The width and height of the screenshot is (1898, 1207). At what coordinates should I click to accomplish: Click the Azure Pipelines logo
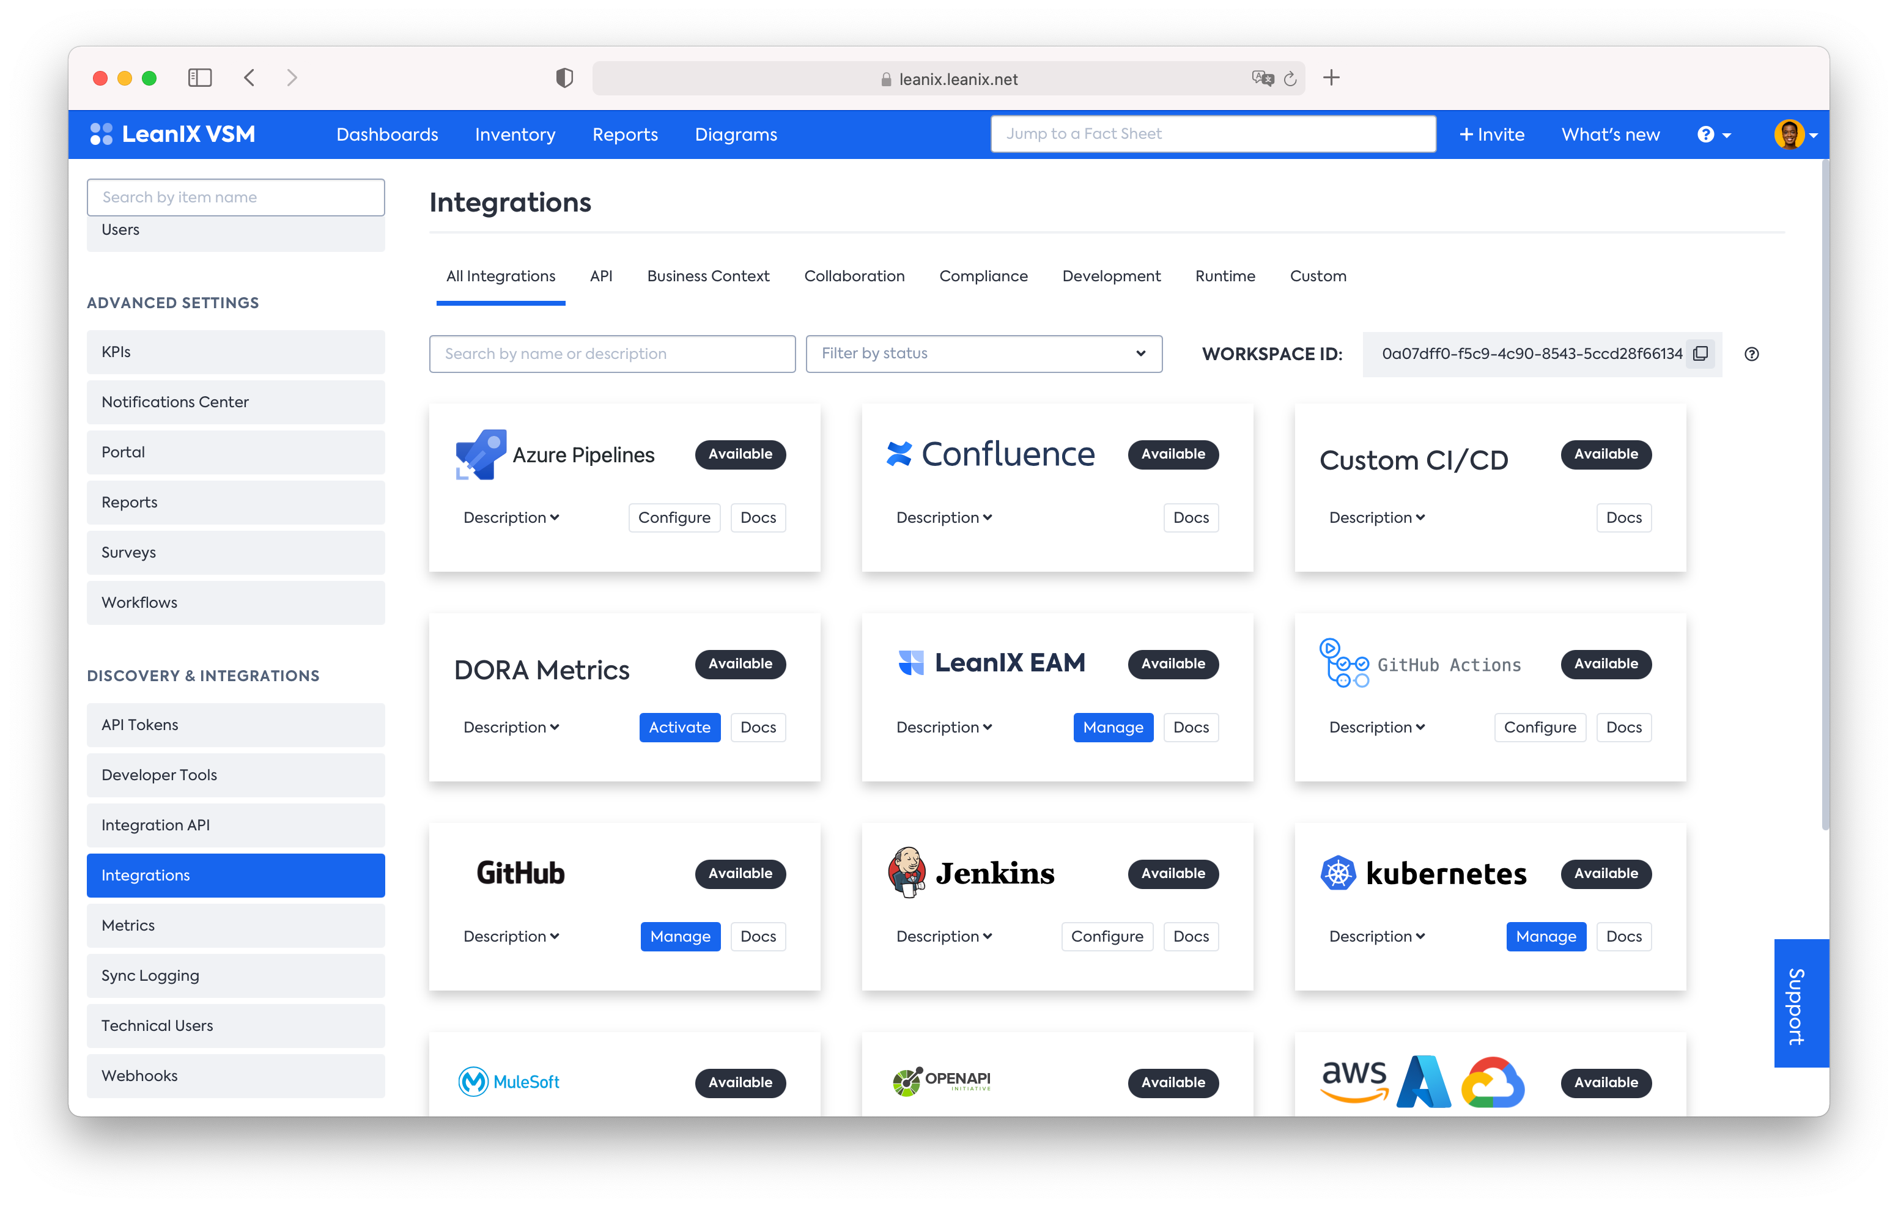555,455
